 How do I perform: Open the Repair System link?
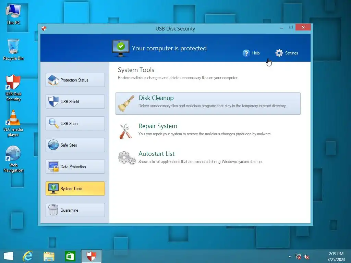click(x=158, y=126)
